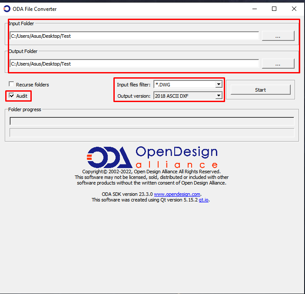Close the ODA File Converter window
This screenshot has width=305, height=294.
pos(294,9)
